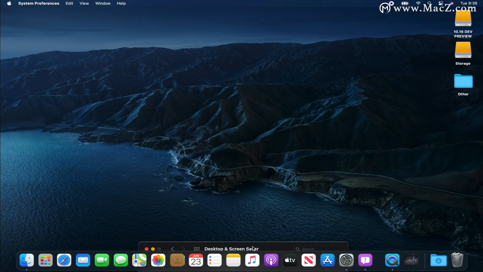Image resolution: width=483 pixels, height=272 pixels.
Task: Minimize the Desktop & Screen Saver window
Action: tap(153, 249)
